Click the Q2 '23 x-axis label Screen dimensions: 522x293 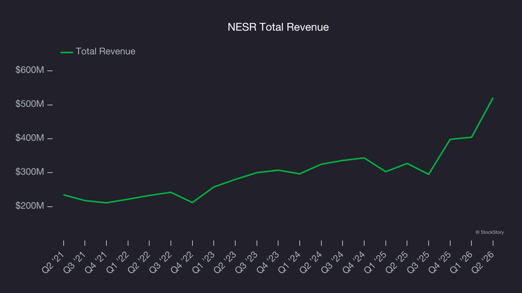tap(226, 262)
